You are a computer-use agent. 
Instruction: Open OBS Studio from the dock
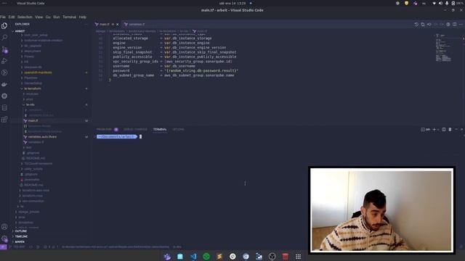[x=272, y=256]
